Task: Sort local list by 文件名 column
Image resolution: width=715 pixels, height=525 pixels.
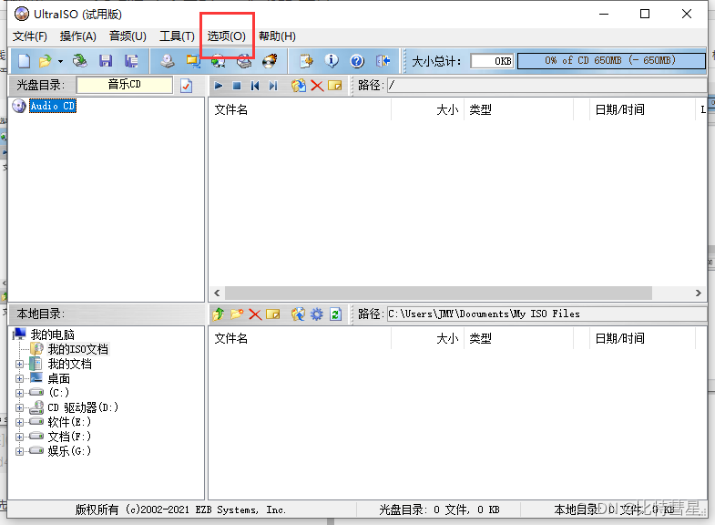Action: point(300,338)
